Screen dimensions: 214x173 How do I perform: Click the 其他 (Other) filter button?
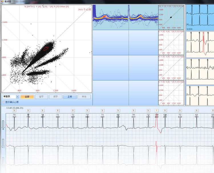84,97
